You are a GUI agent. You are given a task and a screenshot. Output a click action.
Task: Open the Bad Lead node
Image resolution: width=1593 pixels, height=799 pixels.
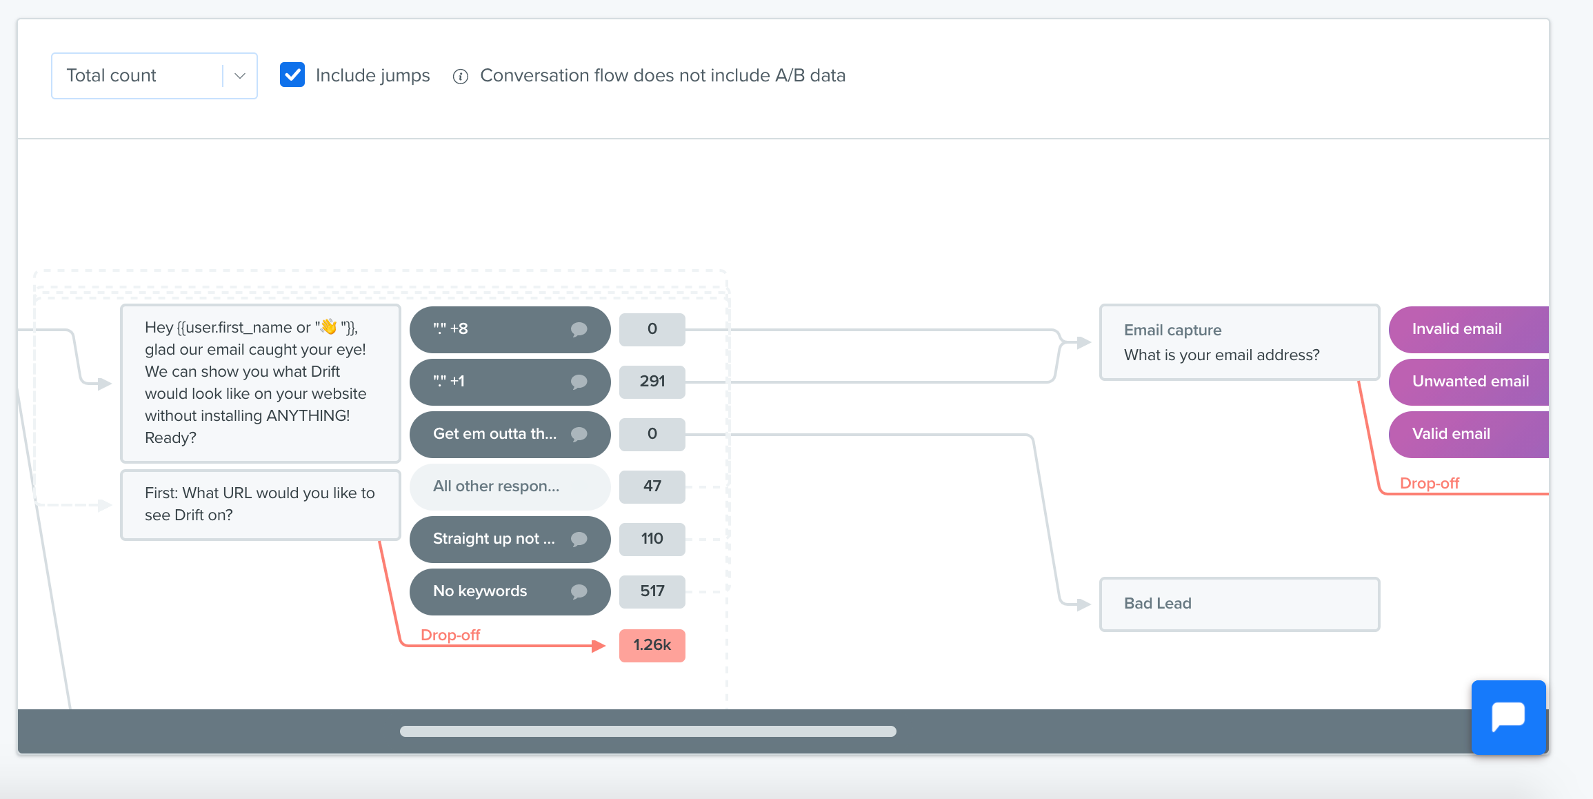pos(1239,604)
